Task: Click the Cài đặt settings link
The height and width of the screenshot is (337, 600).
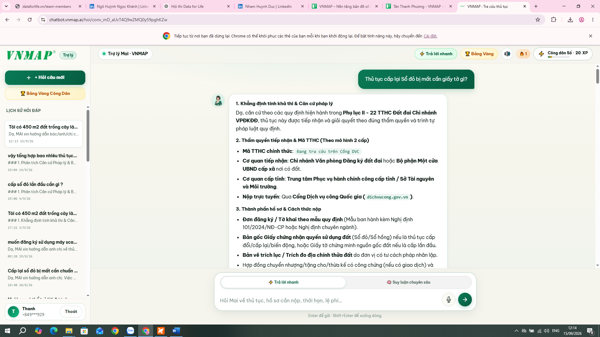Action: 430,36
